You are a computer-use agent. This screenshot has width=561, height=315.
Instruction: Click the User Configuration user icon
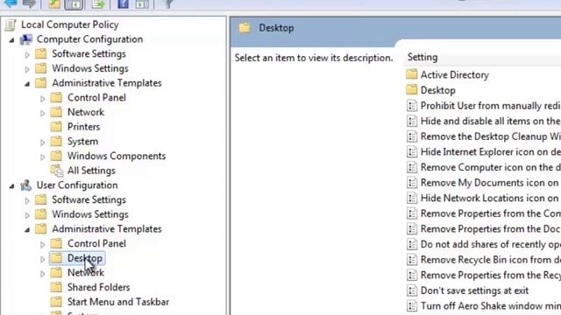coord(25,185)
